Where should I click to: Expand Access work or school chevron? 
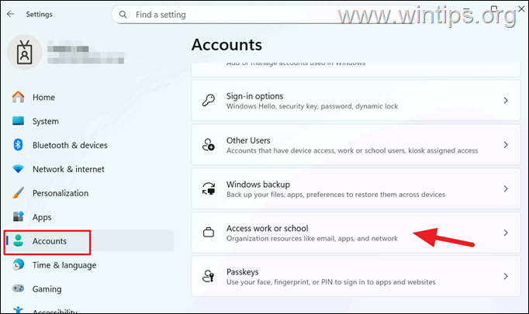pos(506,233)
